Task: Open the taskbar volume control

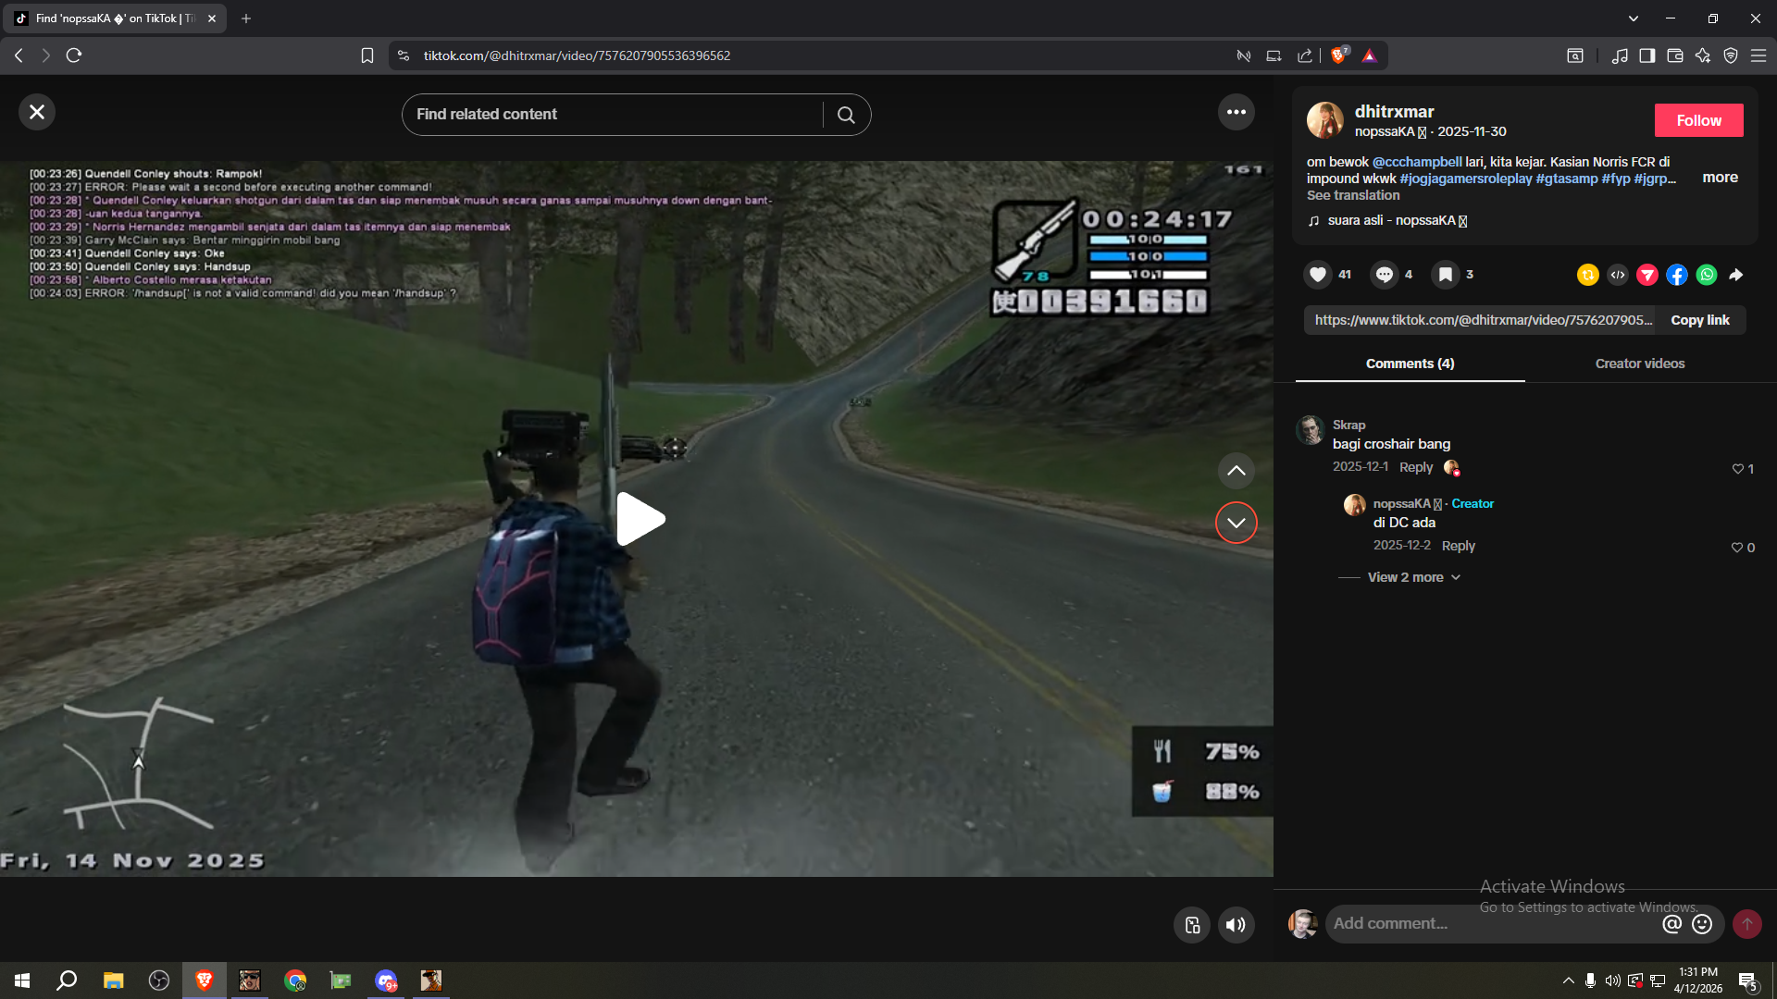Action: (x=1613, y=980)
